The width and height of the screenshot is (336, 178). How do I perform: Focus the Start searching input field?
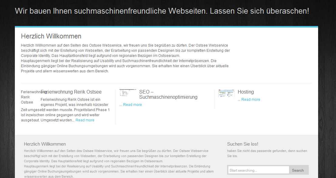click(258, 170)
